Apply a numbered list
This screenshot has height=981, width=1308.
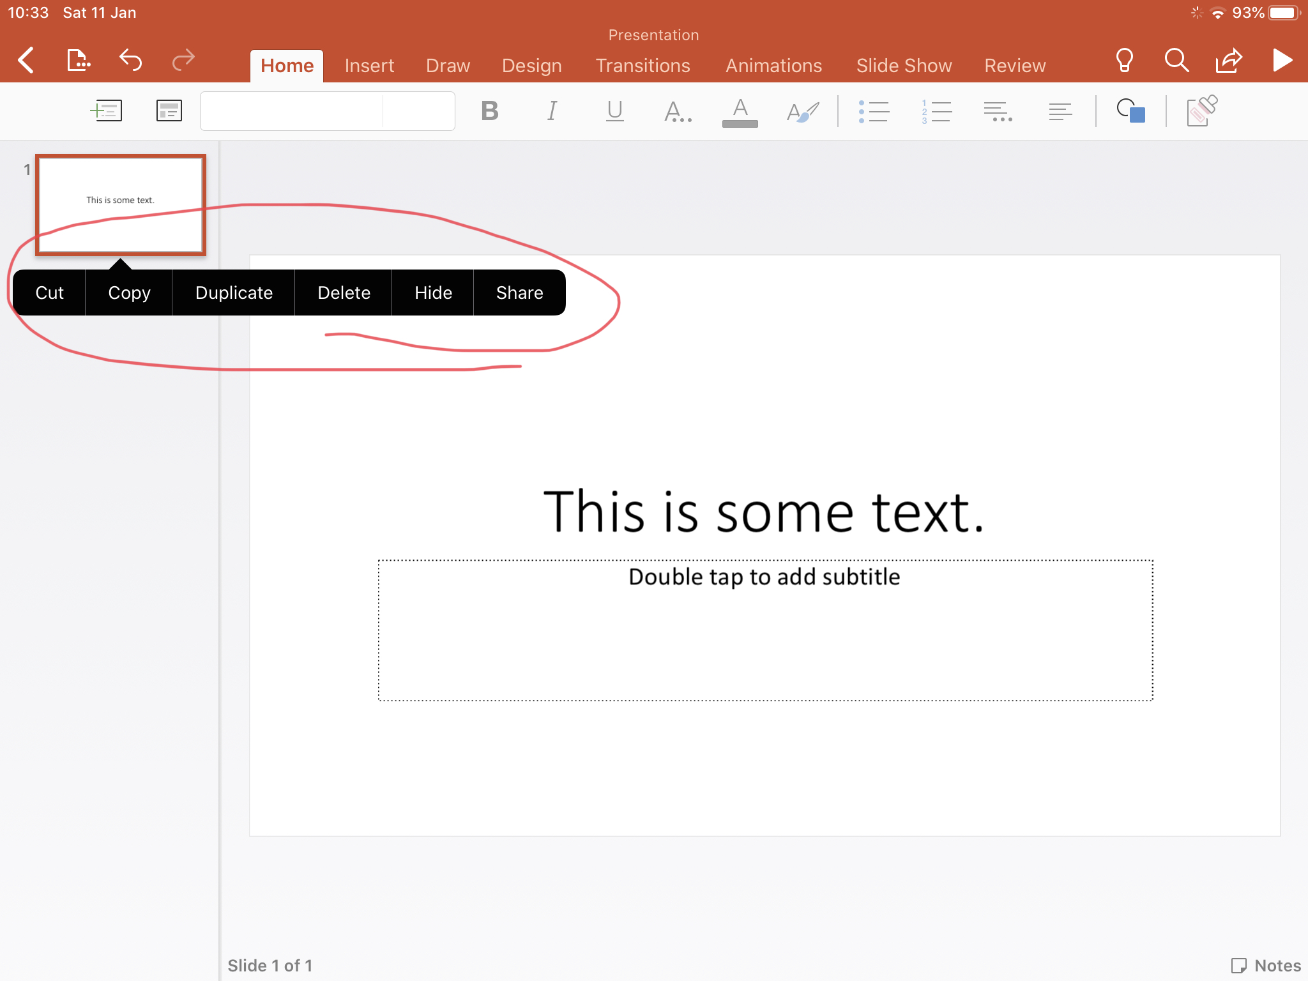[x=936, y=111]
